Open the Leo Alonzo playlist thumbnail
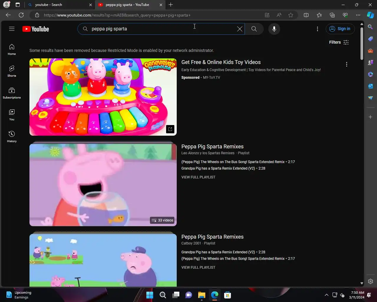The height and width of the screenshot is (302, 377). [x=103, y=185]
